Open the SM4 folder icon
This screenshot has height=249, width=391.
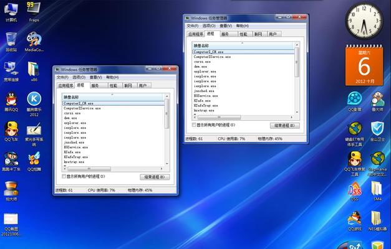(x=377, y=191)
